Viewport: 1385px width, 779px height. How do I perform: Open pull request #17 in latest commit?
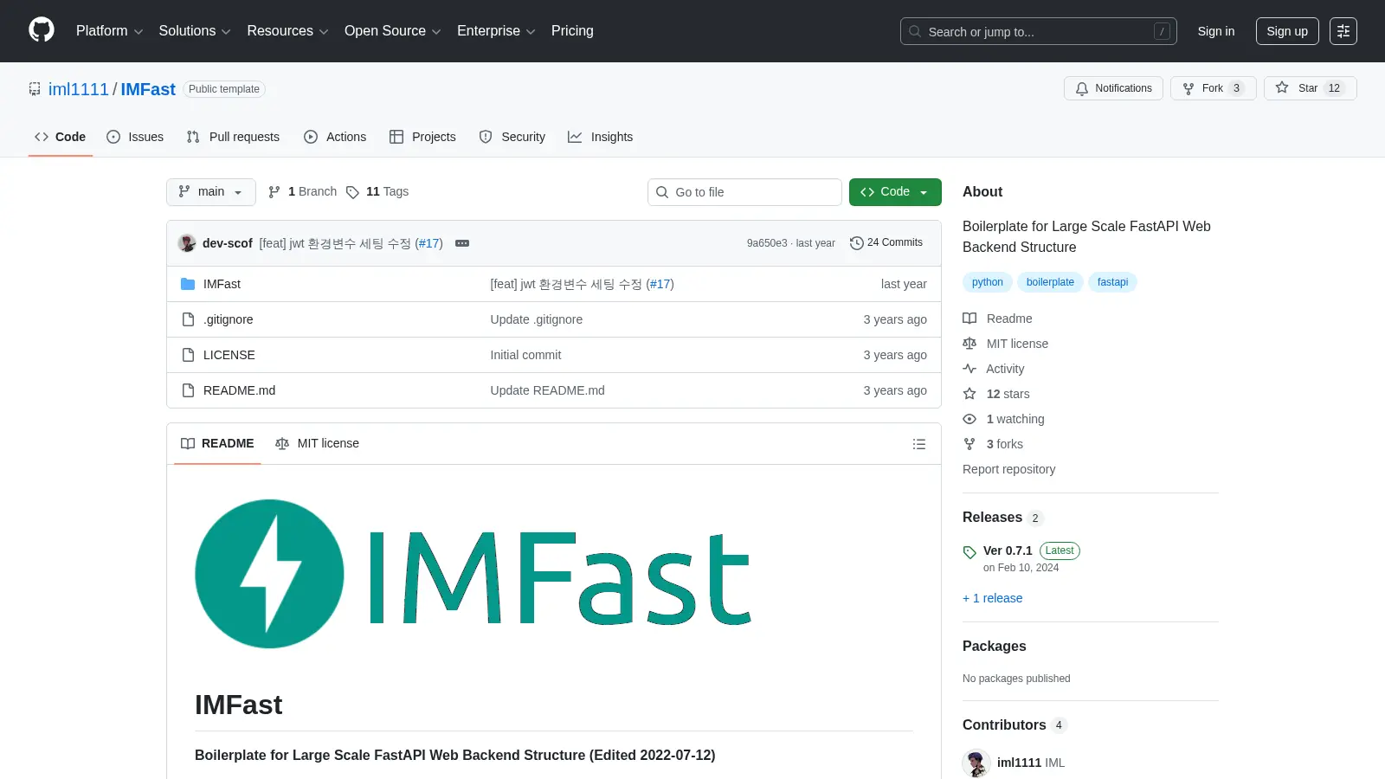428,243
